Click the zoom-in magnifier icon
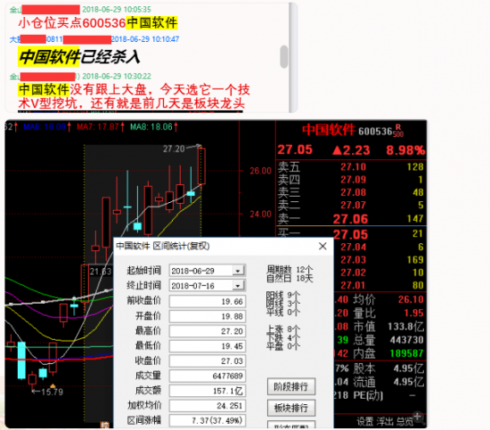Screen dimensions: 490x430 click(x=419, y=418)
